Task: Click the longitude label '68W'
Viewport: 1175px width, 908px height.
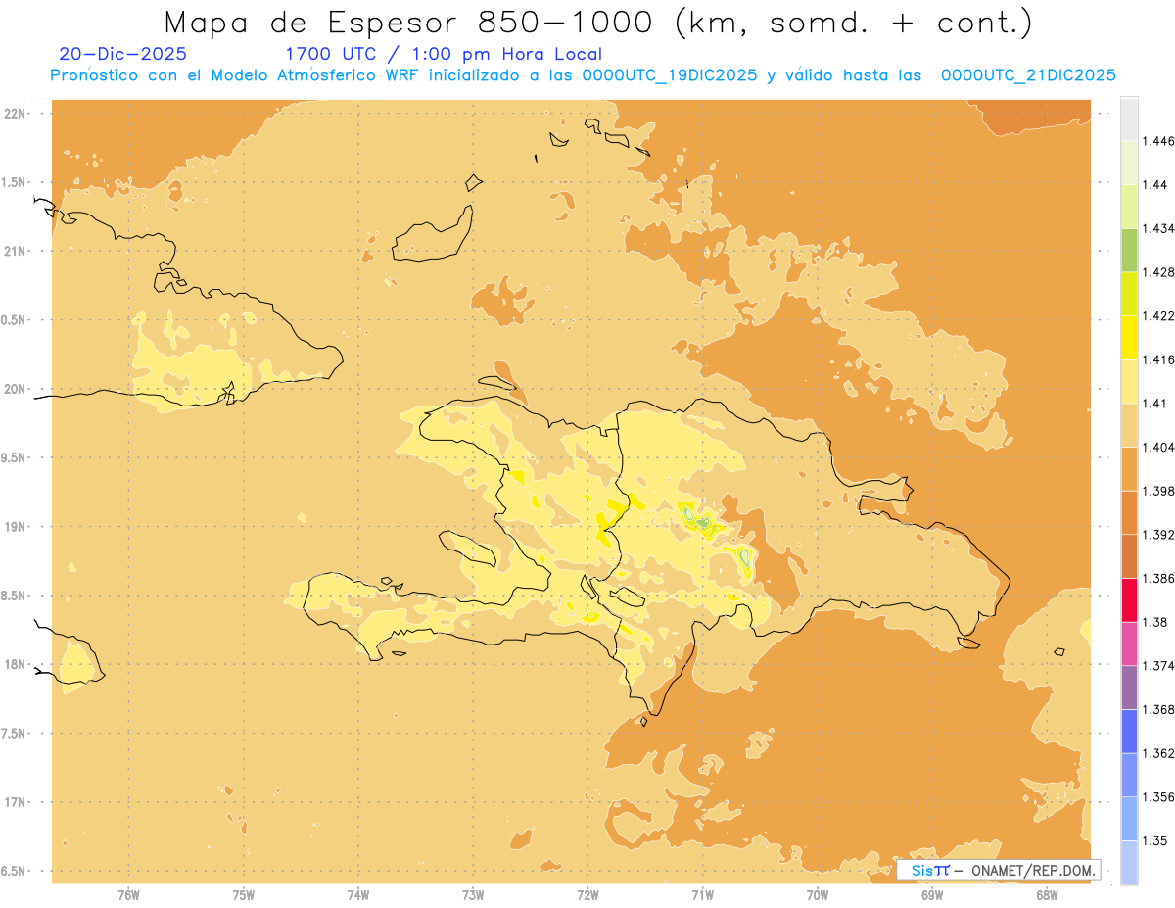Action: point(1047,895)
